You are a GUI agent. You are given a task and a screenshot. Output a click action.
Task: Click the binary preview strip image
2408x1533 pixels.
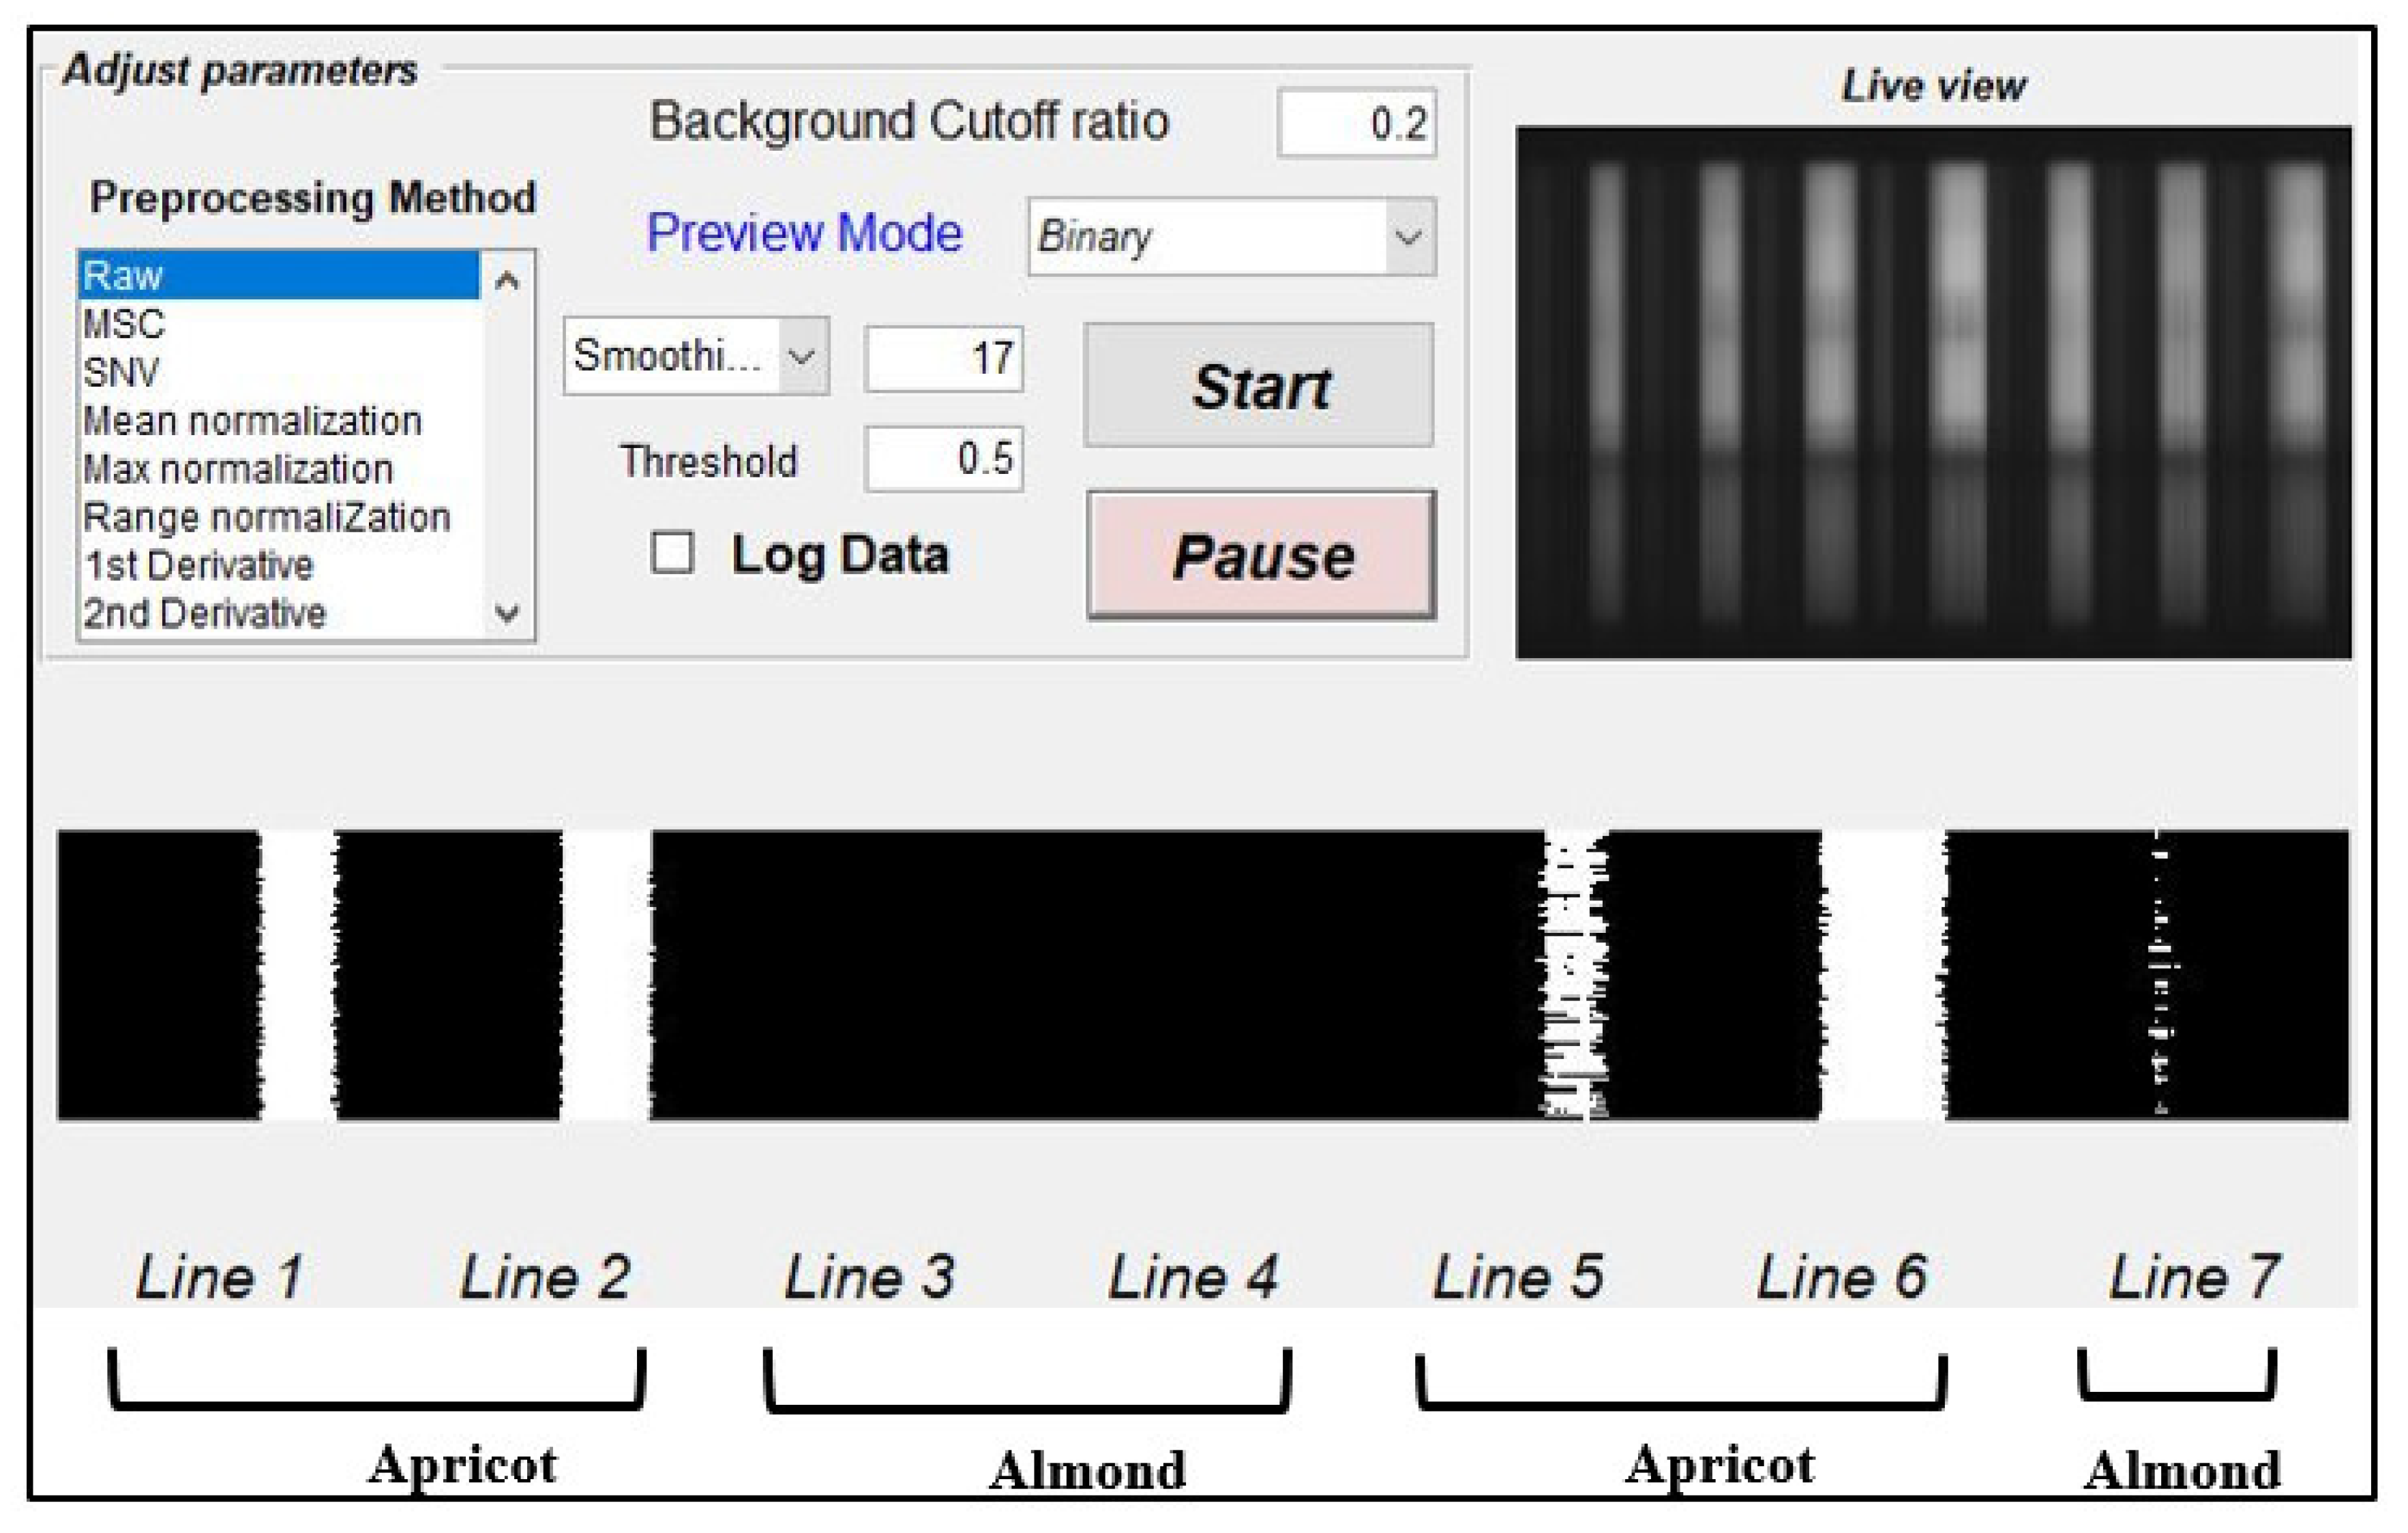tap(1203, 974)
